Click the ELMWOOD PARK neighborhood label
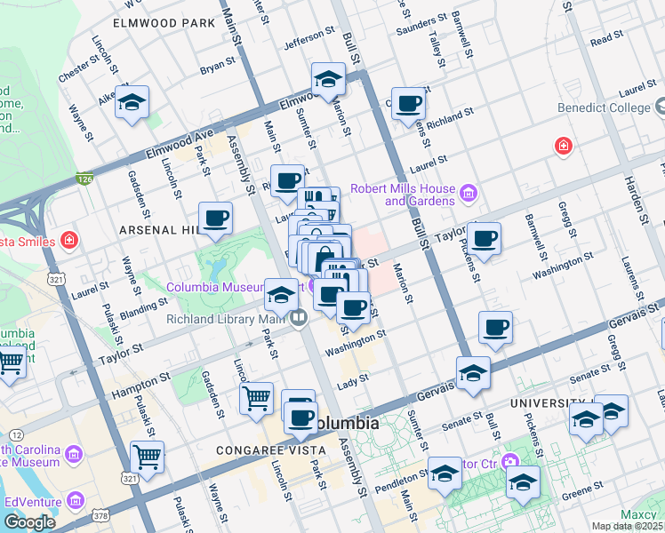 164,23
